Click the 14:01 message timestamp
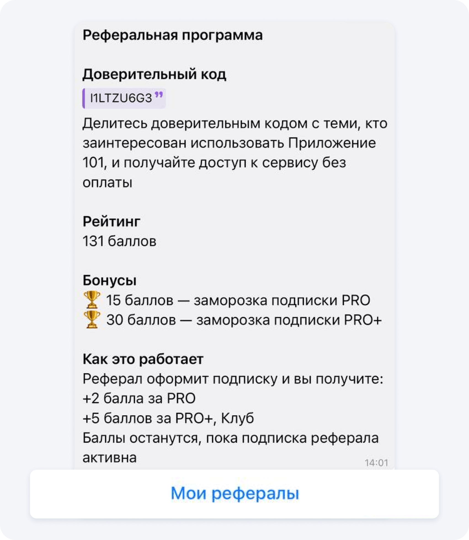 point(376,463)
